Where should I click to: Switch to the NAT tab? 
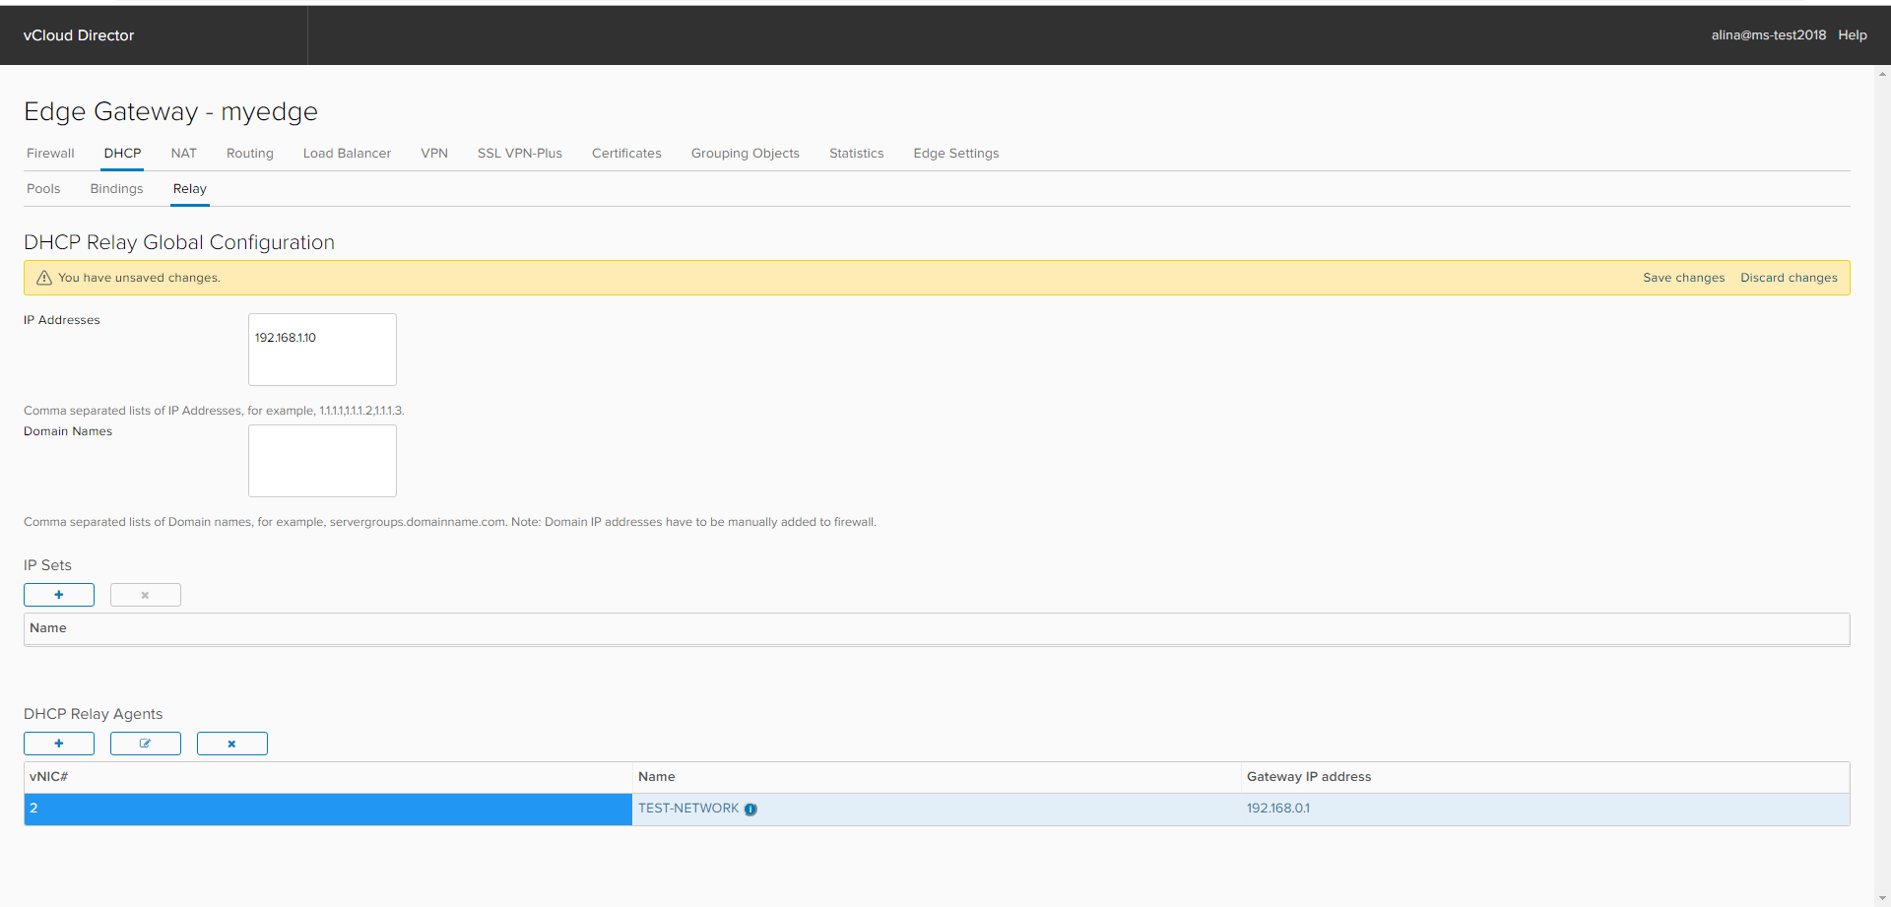coord(184,154)
